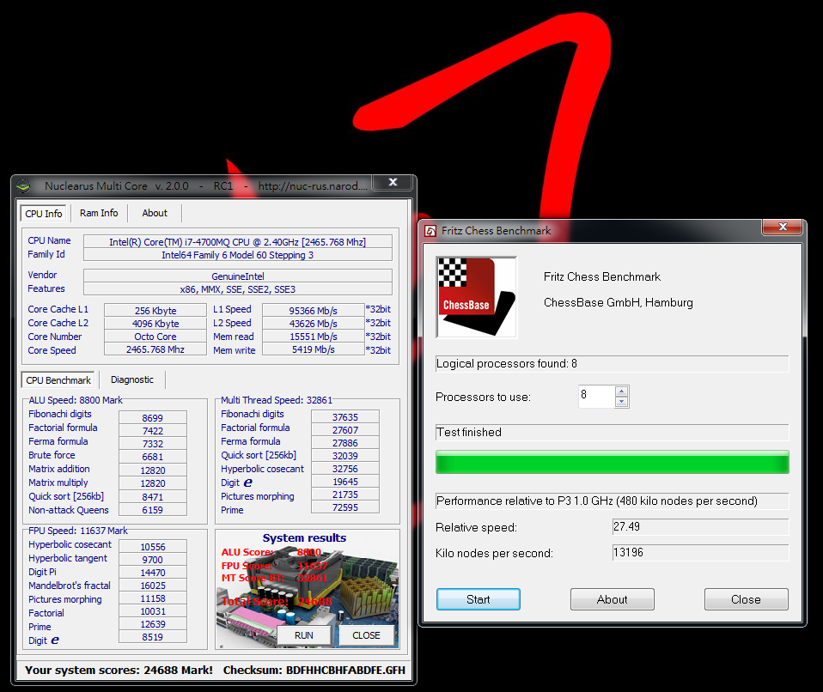Viewport: 823px width, 692px height.
Task: Decrease processors to use with down arrow
Action: click(621, 402)
